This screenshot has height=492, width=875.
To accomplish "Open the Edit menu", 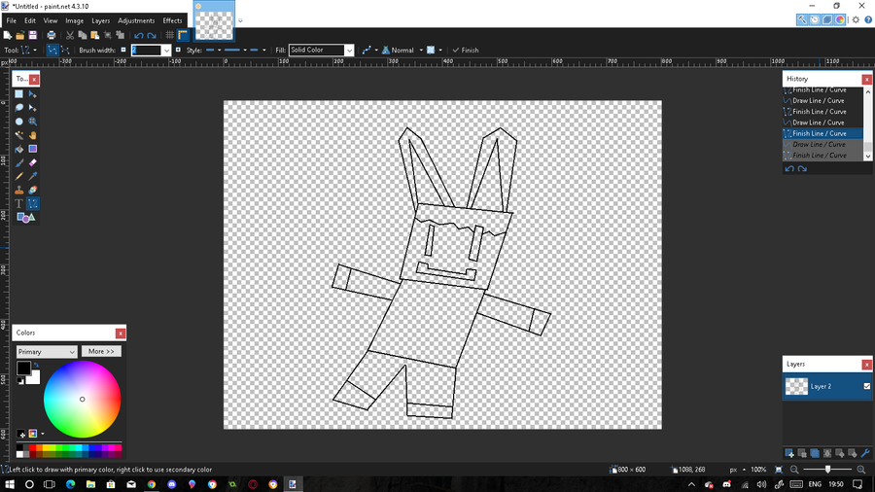I will point(30,20).
